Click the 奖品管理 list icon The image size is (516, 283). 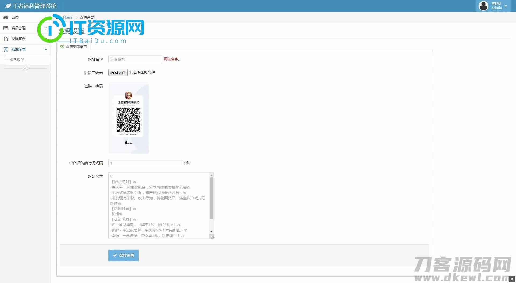(6, 28)
